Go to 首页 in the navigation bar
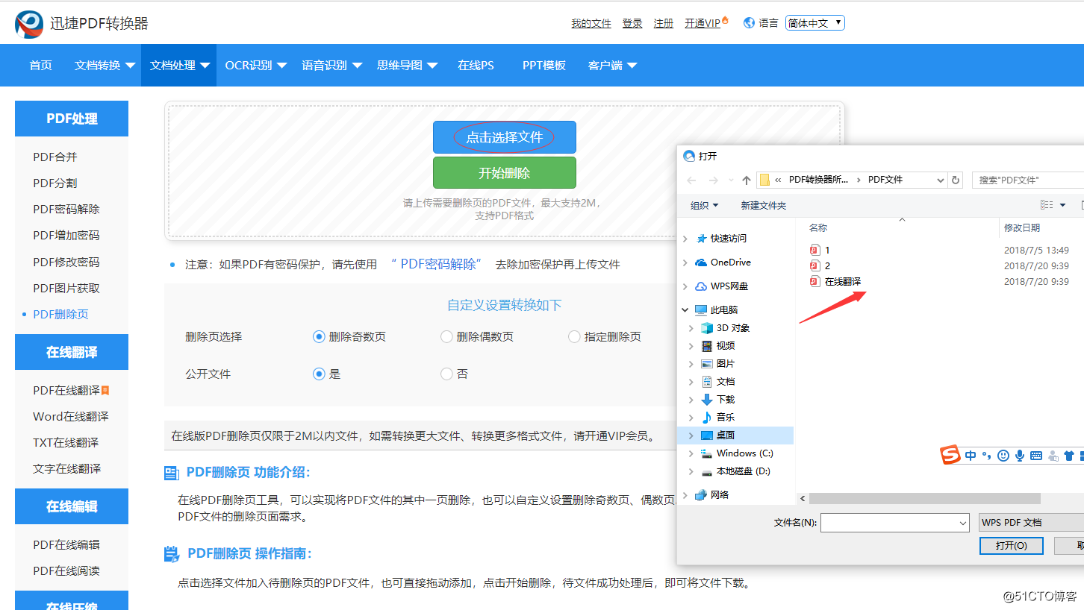This screenshot has width=1084, height=610. (x=41, y=65)
